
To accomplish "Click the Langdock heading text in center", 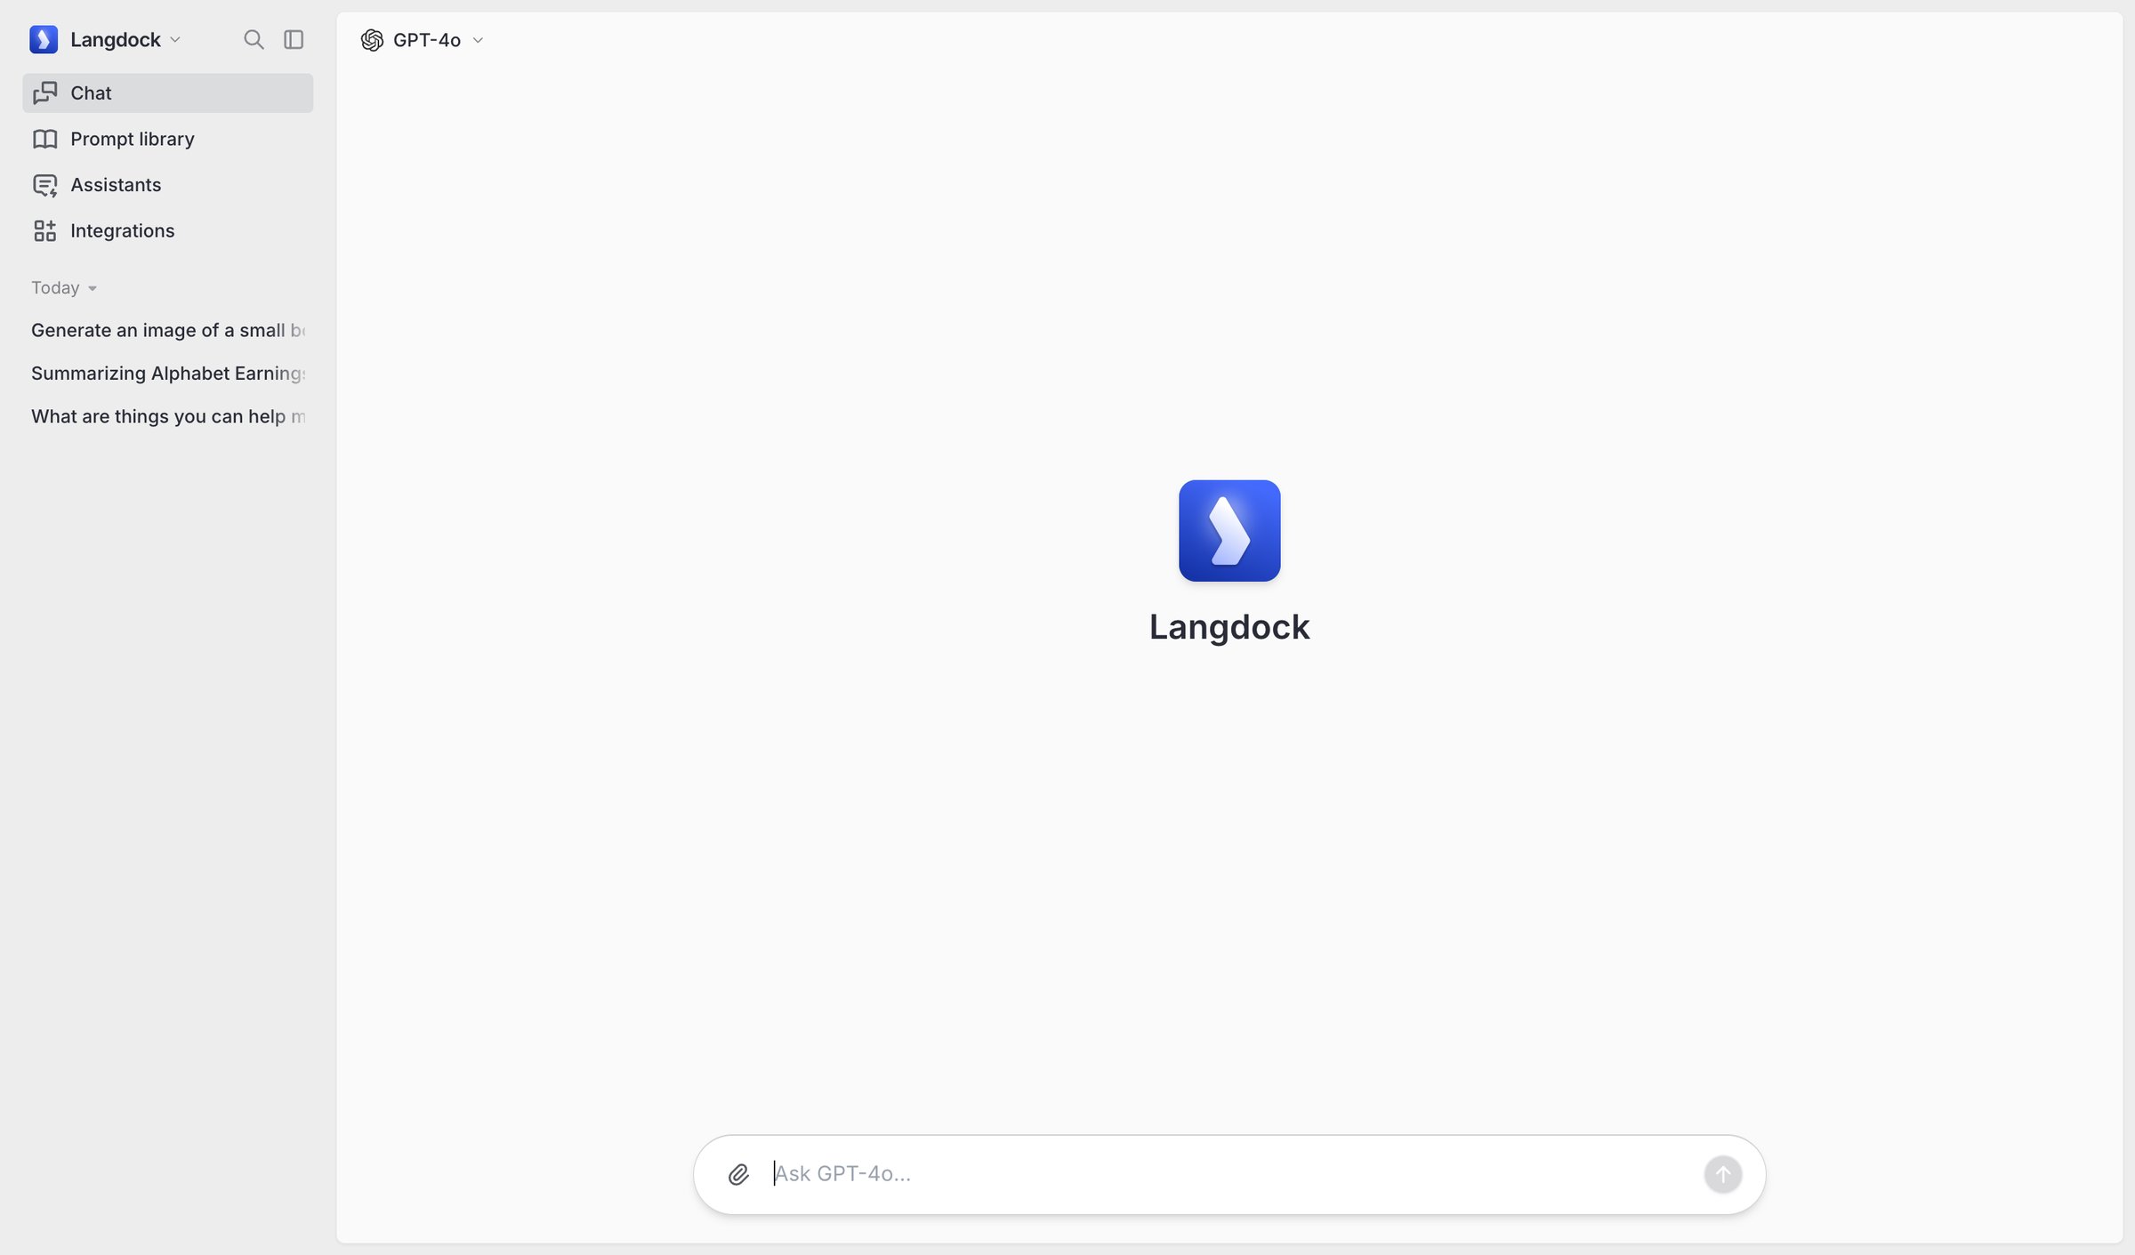I will point(1229,627).
